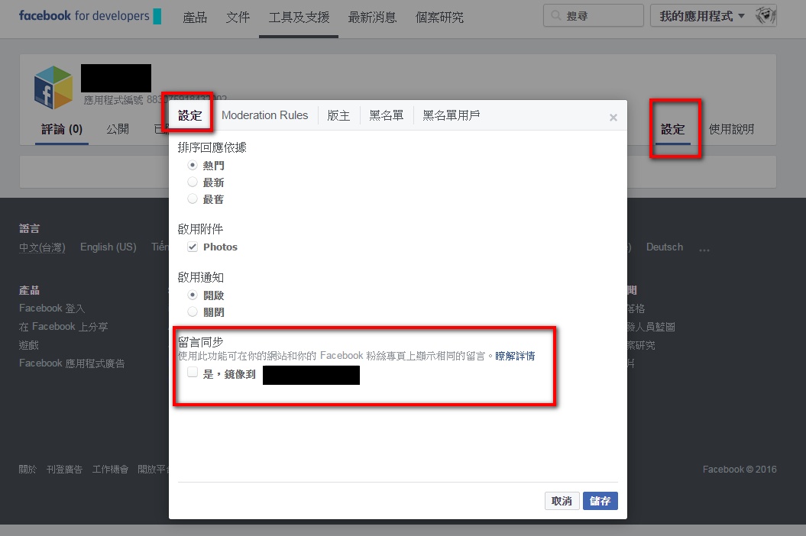Switch to the 黑名單 tab
806x536 pixels.
[386, 115]
